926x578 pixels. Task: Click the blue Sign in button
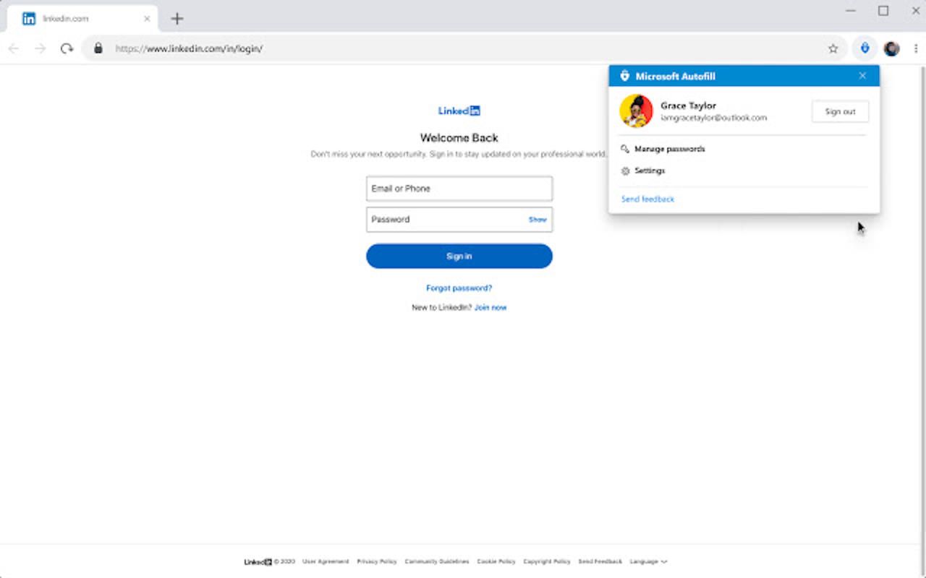(x=459, y=256)
